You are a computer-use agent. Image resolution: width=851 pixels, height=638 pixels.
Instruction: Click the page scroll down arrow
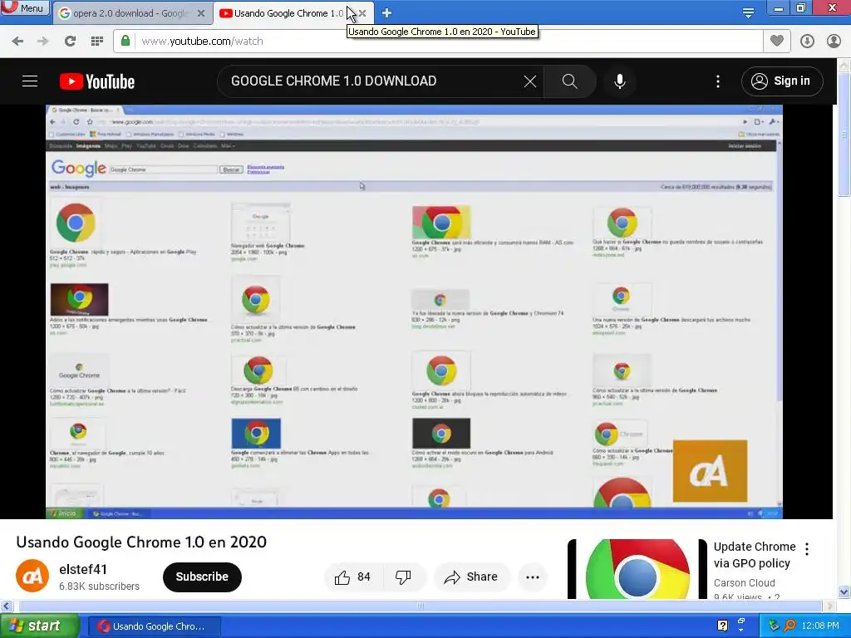coord(844,591)
